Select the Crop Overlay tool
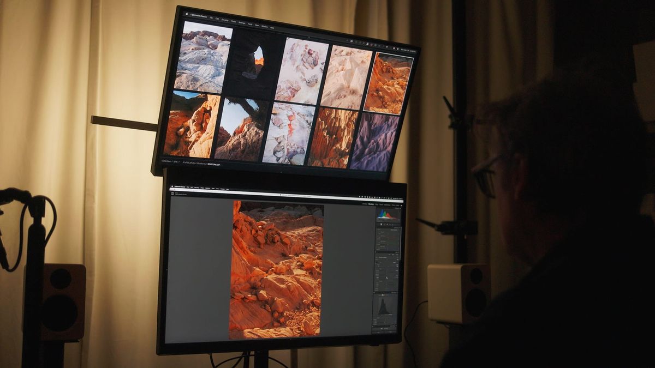Viewport: 655px width, 368px height. (381, 225)
